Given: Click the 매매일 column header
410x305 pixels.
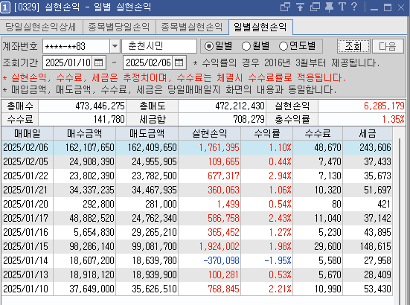Looking at the screenshot, I should pyautogui.click(x=28, y=134).
